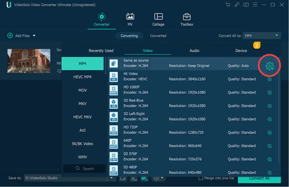Open custom profile settings for Same as source

[269, 66]
